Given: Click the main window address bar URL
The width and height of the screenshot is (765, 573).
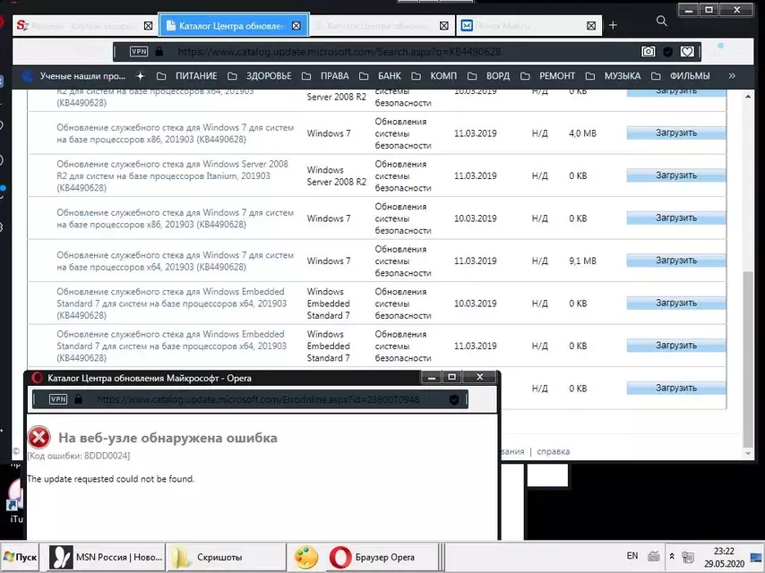Looking at the screenshot, I should (340, 52).
